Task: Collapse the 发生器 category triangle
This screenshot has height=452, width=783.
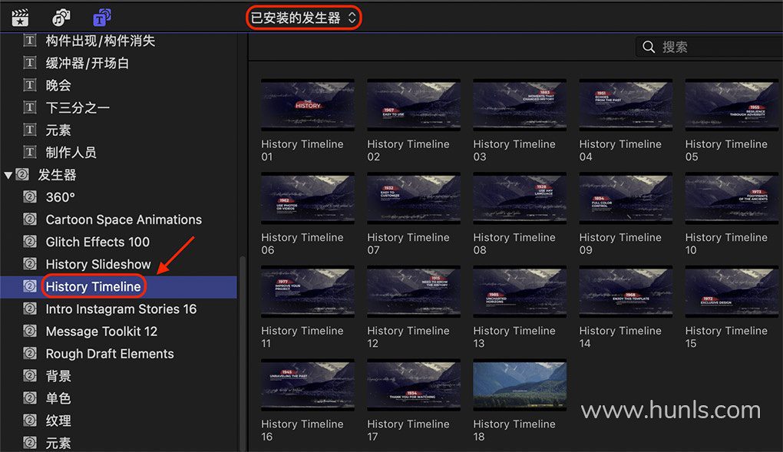Action: pyautogui.click(x=8, y=175)
